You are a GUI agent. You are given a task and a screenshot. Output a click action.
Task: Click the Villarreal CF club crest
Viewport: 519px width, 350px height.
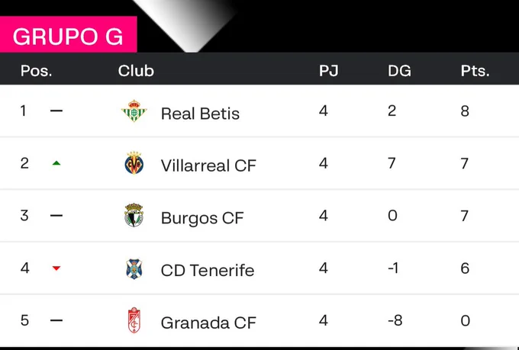click(134, 164)
